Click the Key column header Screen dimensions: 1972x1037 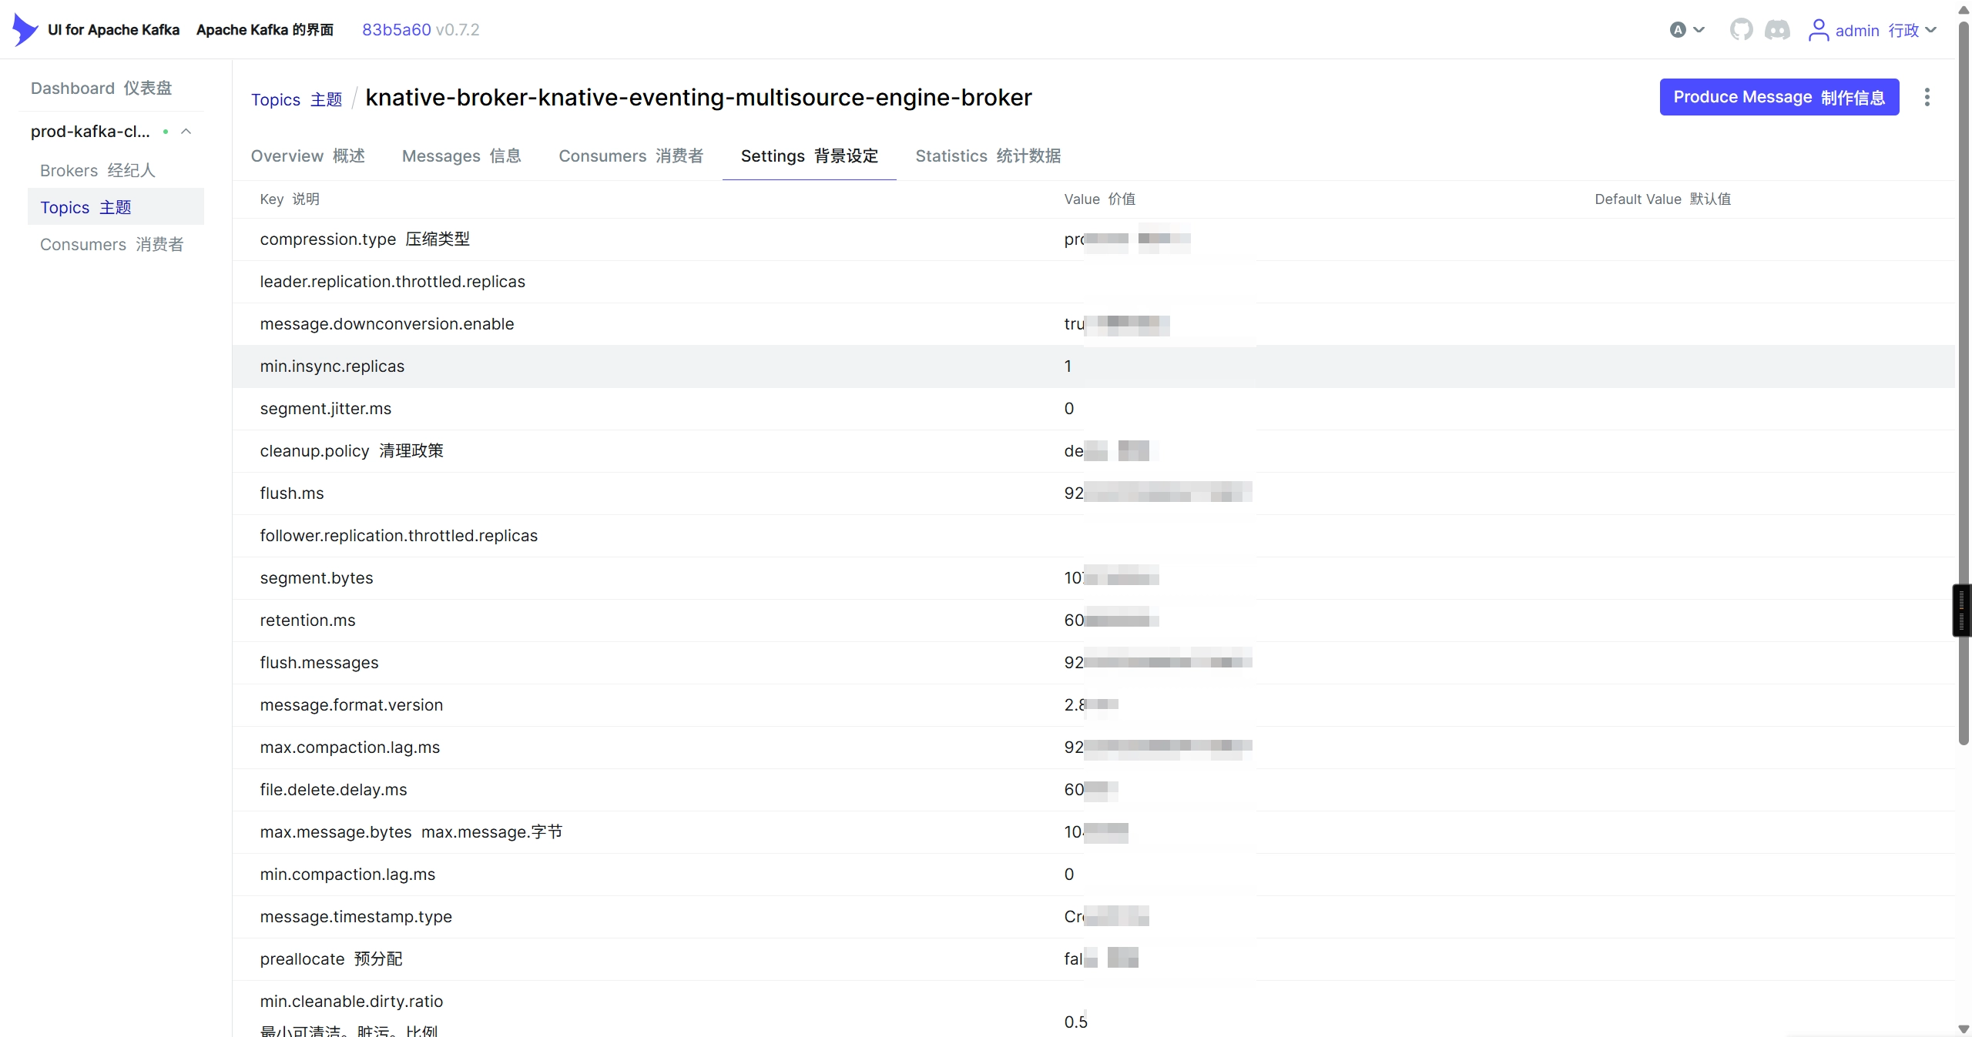point(290,199)
